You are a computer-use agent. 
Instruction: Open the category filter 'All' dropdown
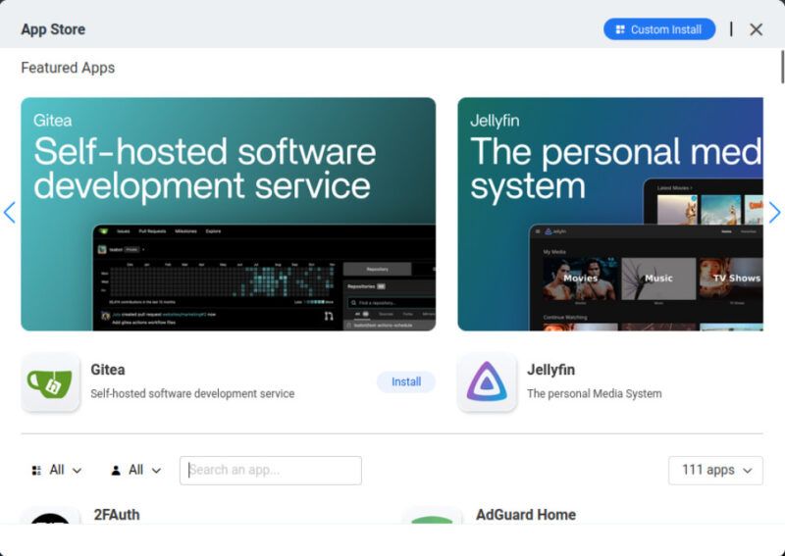pyautogui.click(x=57, y=471)
